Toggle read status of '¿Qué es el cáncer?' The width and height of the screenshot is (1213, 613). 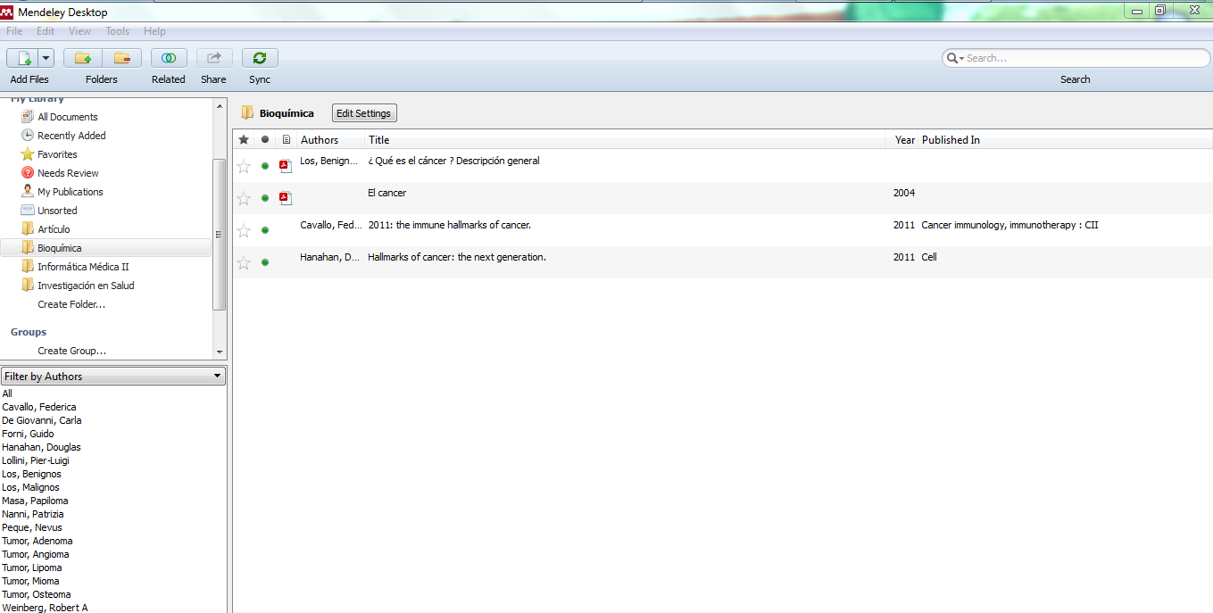265,166
